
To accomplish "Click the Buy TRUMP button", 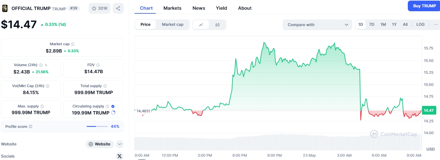I will 424,6.
